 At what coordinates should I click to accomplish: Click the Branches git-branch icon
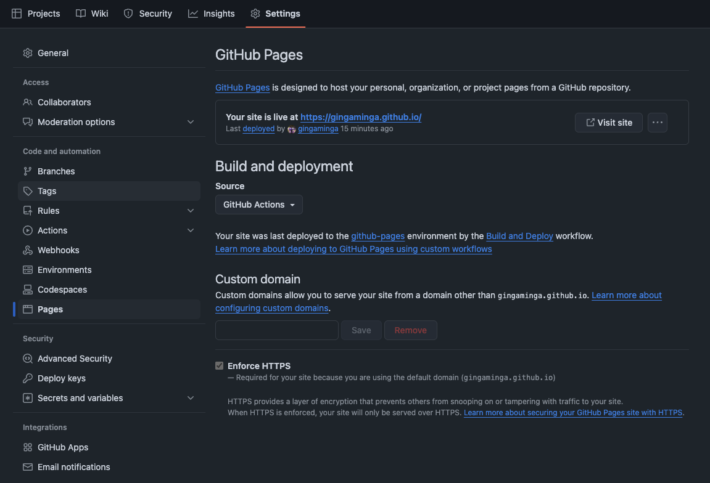point(28,171)
